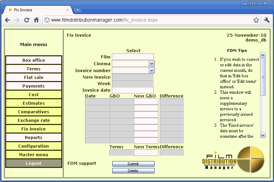Open a new tab with plus button
This screenshot has width=274, height=182.
[x=77, y=10]
